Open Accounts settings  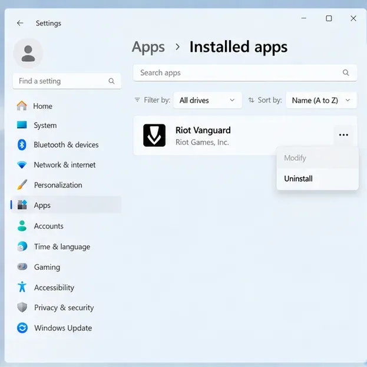click(x=67, y=226)
